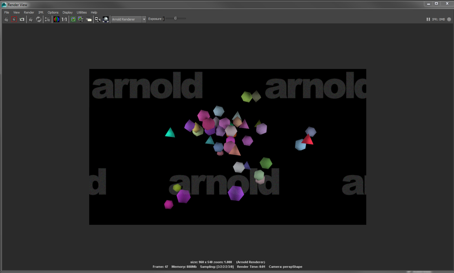Image resolution: width=454 pixels, height=273 pixels.
Task: Maximize the Render View window
Action: coord(436,3)
